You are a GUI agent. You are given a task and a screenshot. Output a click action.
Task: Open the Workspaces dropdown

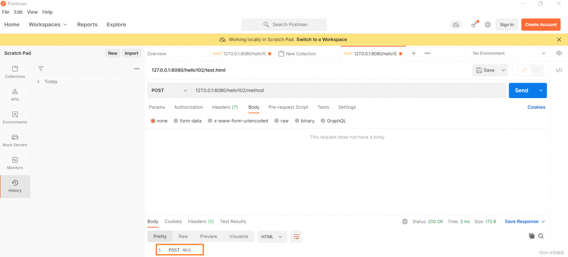click(x=48, y=24)
